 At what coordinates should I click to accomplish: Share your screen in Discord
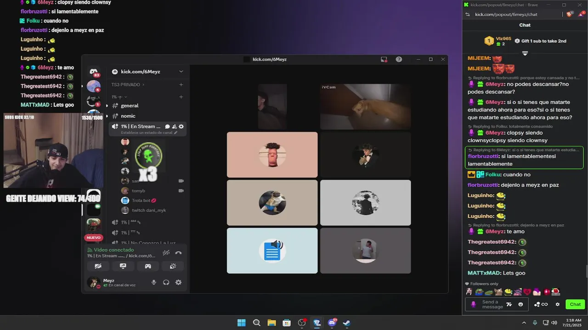click(123, 266)
